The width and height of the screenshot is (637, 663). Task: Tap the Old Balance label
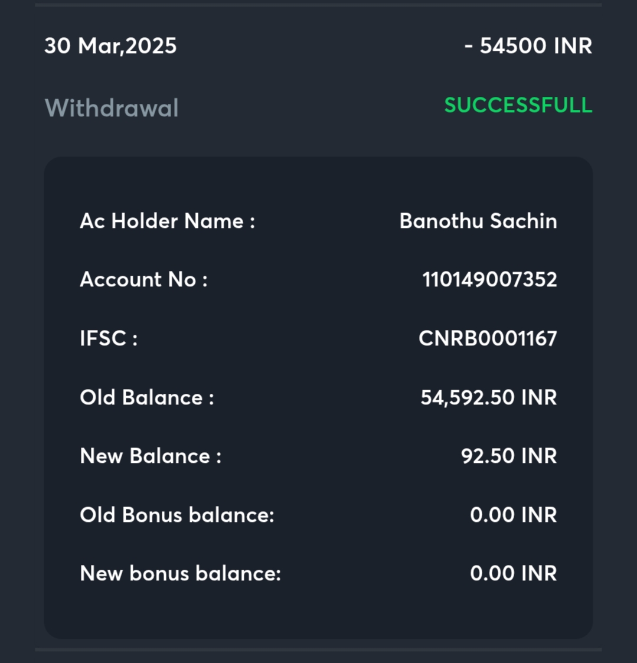[x=146, y=397]
